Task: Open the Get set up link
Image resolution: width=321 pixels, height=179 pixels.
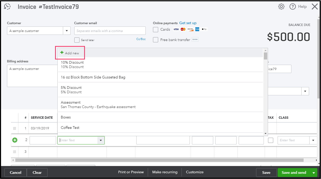Action: click(188, 23)
